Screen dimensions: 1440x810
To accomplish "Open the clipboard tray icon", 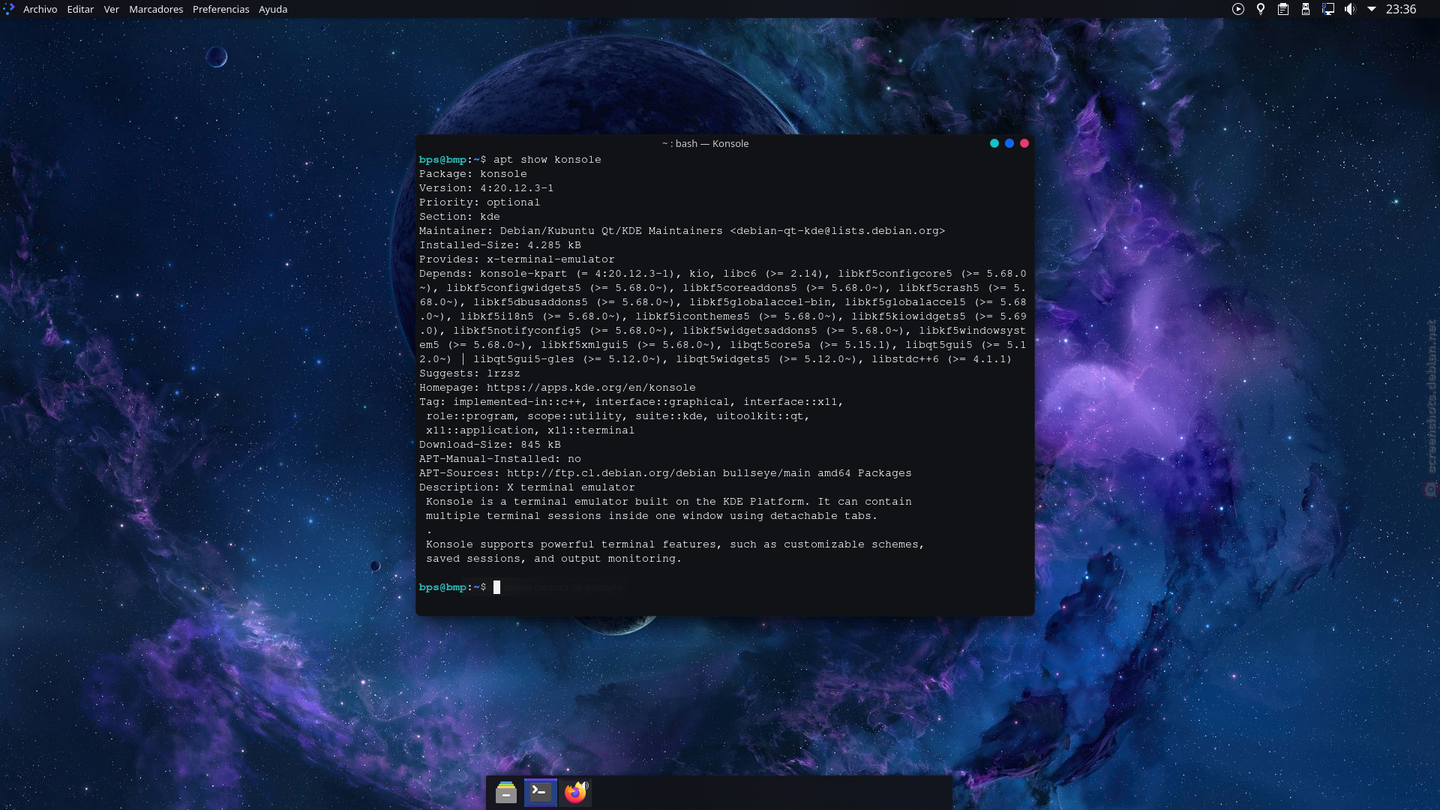I will tap(1283, 9).
